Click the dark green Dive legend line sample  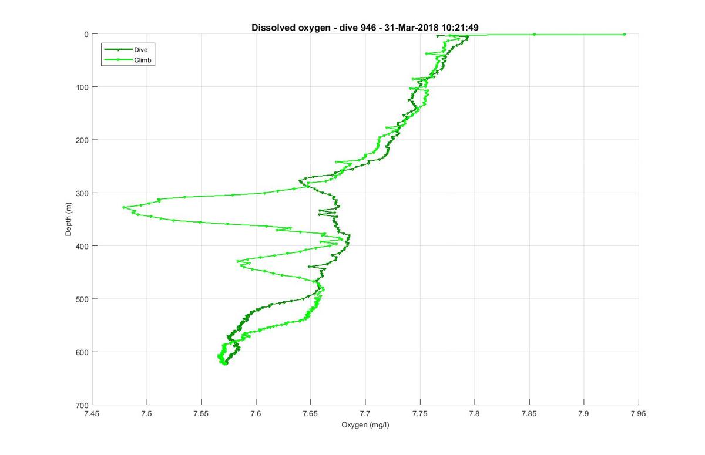(118, 50)
